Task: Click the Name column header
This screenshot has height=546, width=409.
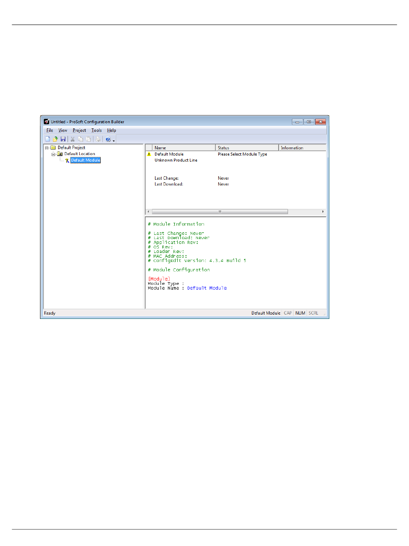Action: tap(184, 148)
